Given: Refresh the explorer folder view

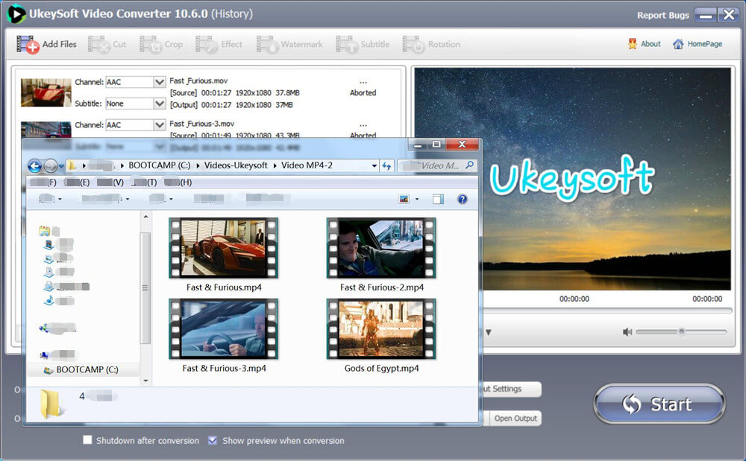Looking at the screenshot, I should [x=386, y=165].
